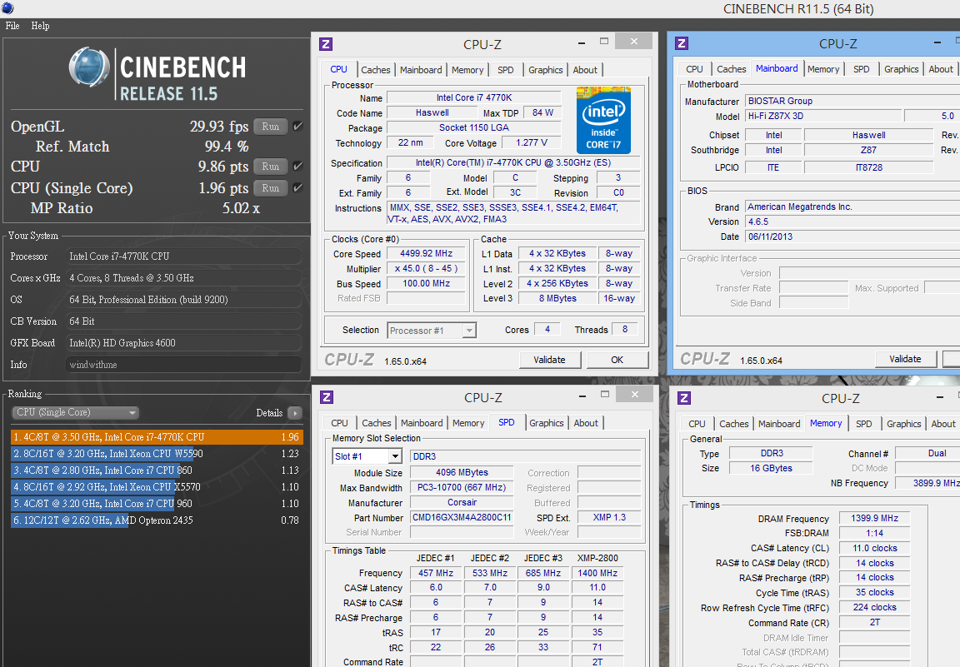
Task: Click the motherboard Model Hi-Fi Z87X 3D
Action: [822, 116]
